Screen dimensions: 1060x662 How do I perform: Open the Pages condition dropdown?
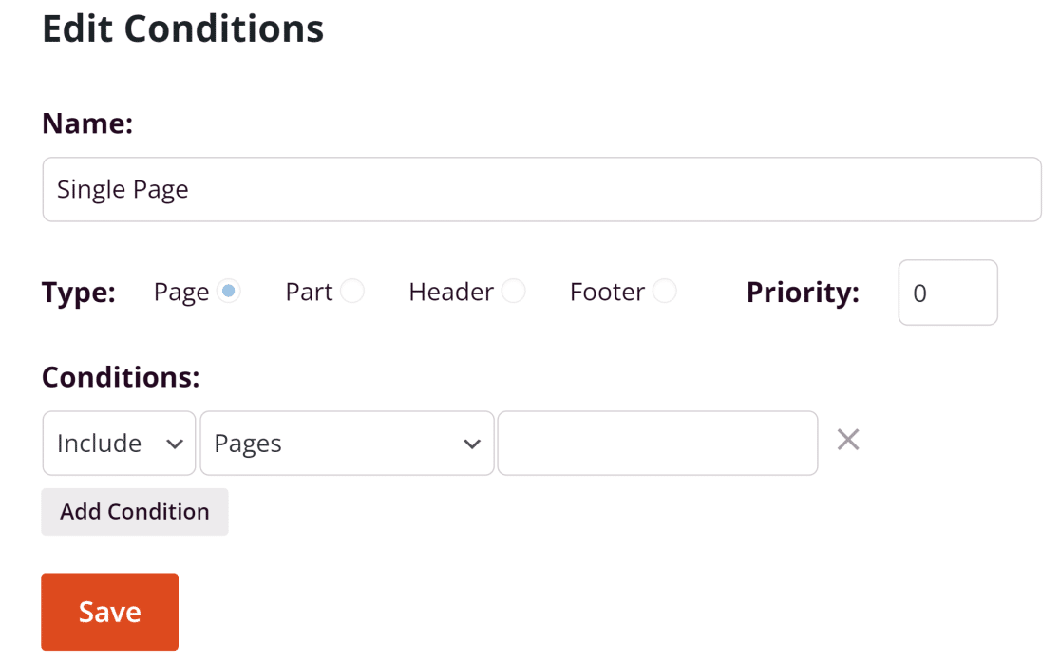(x=347, y=443)
